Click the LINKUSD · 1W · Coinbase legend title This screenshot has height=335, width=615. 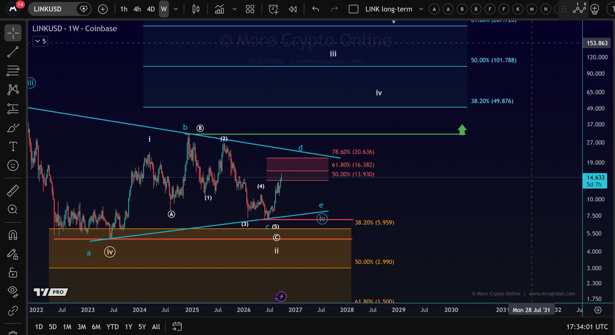(x=74, y=29)
